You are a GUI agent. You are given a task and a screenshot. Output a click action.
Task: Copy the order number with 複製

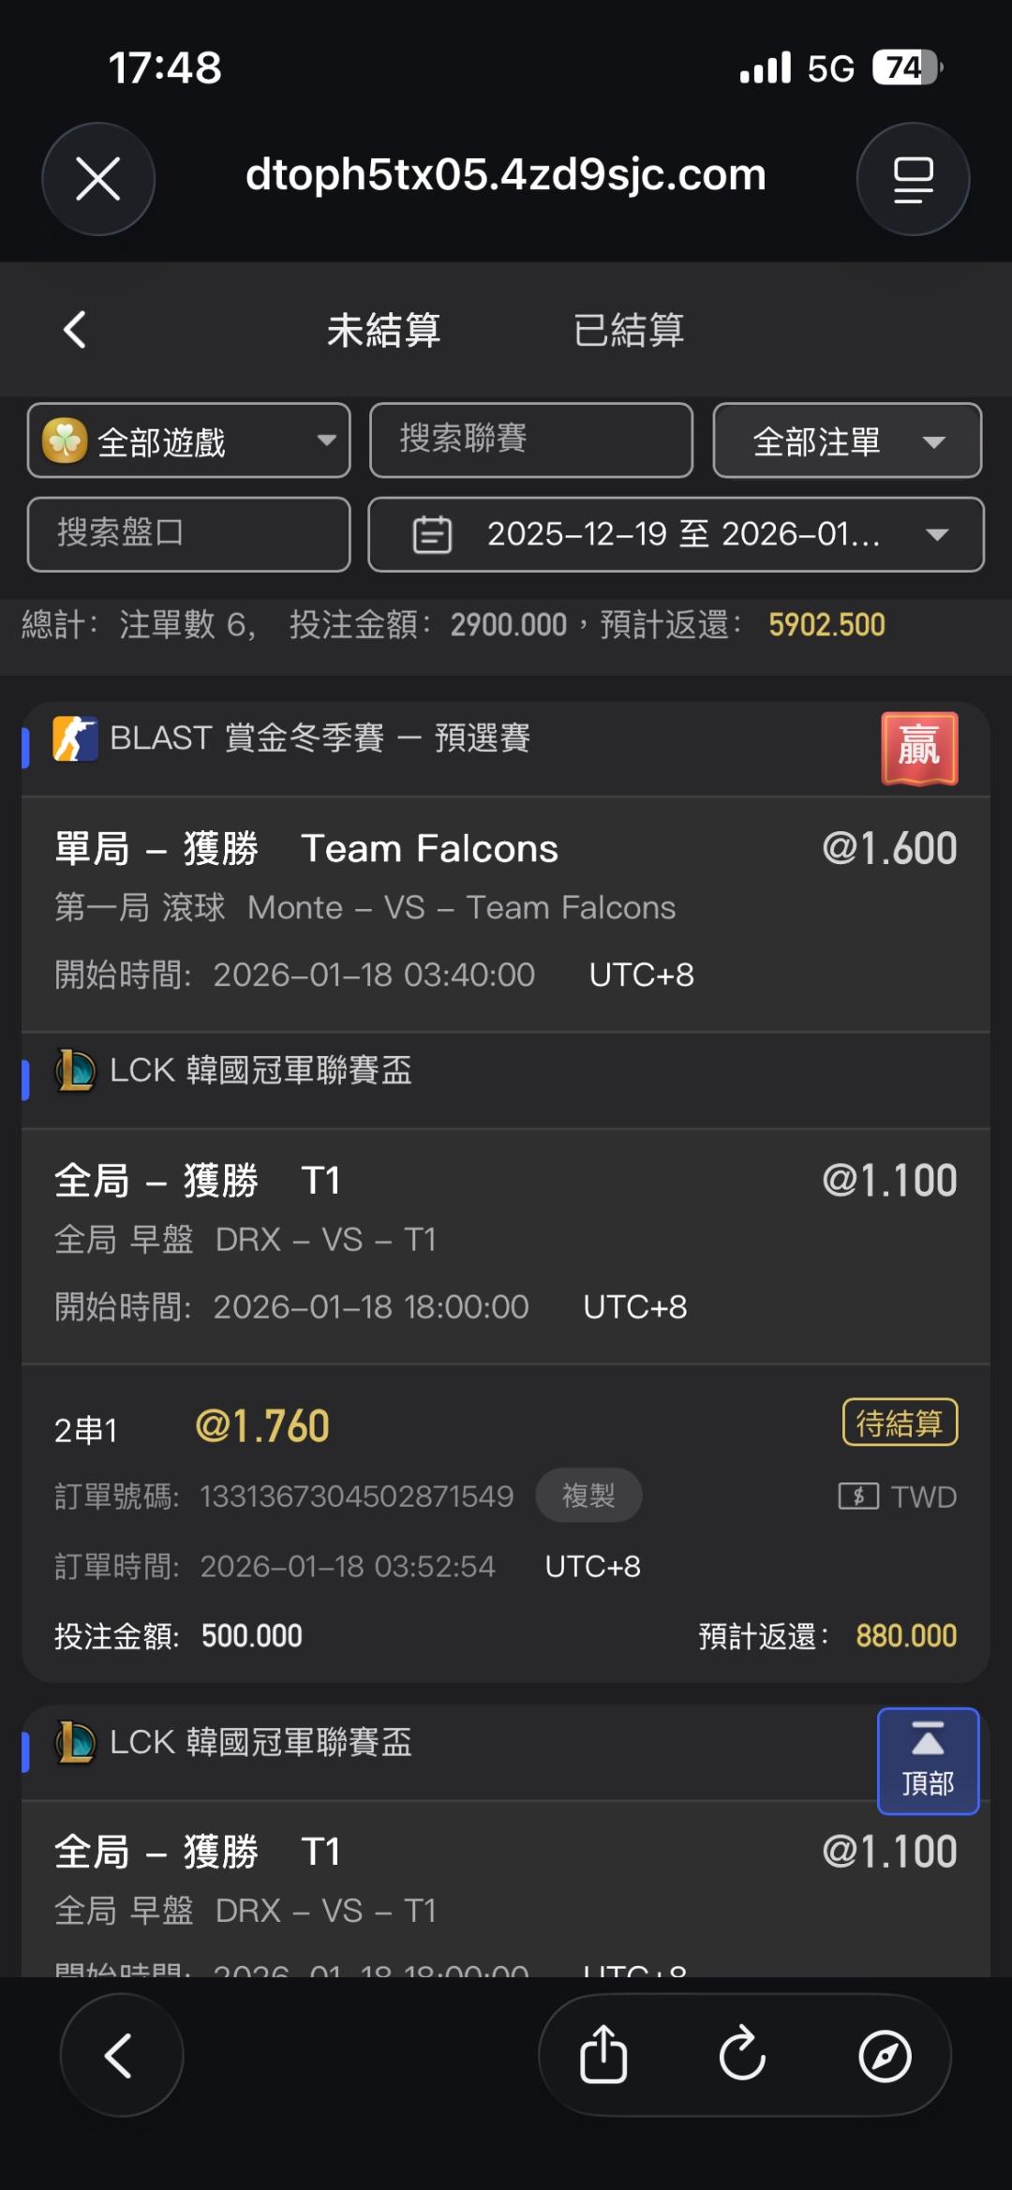click(x=588, y=1496)
